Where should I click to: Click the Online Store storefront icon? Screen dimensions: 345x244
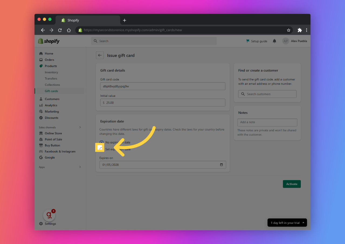coord(41,133)
